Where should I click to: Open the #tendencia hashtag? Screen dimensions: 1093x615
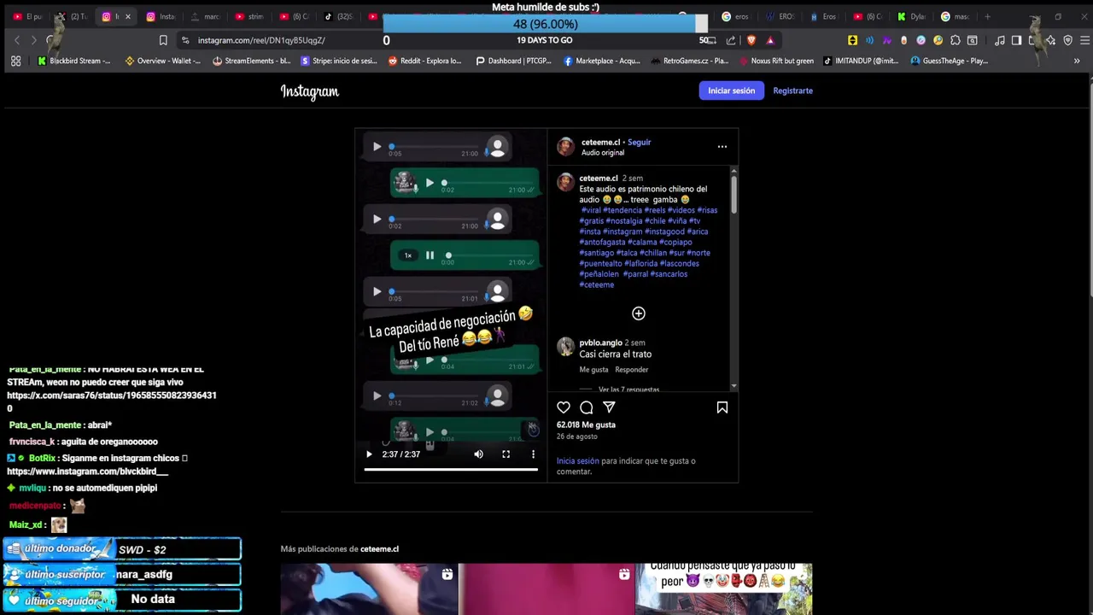(x=622, y=210)
